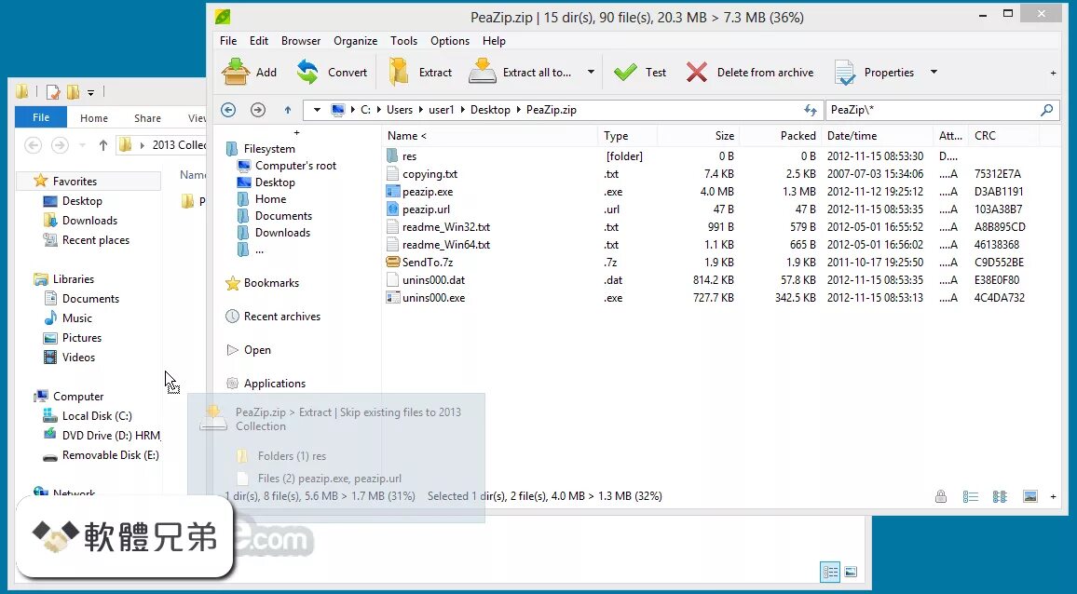Expand Applications section in the sidebar

pyautogui.click(x=274, y=384)
